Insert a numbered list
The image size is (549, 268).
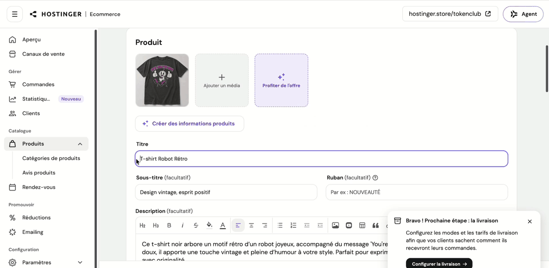coord(293,225)
